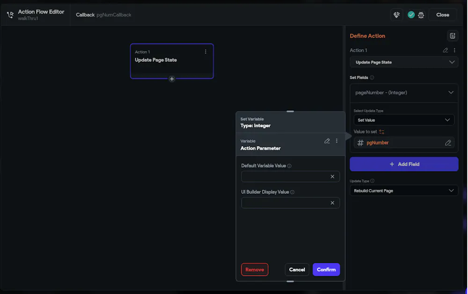Select the Update Page State action node
Screen dimensions: 468x294
click(172, 61)
